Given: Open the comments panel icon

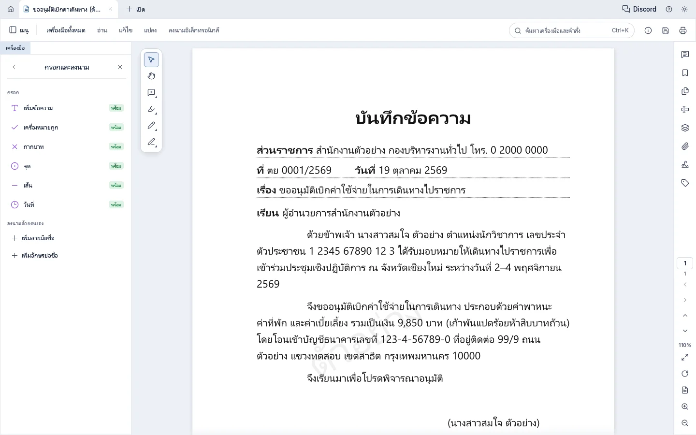Looking at the screenshot, I should pyautogui.click(x=685, y=55).
